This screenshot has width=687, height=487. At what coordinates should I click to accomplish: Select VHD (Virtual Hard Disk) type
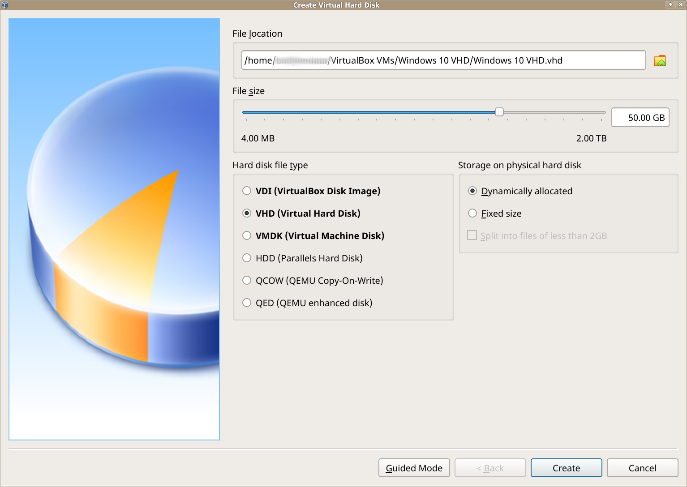pyautogui.click(x=247, y=214)
